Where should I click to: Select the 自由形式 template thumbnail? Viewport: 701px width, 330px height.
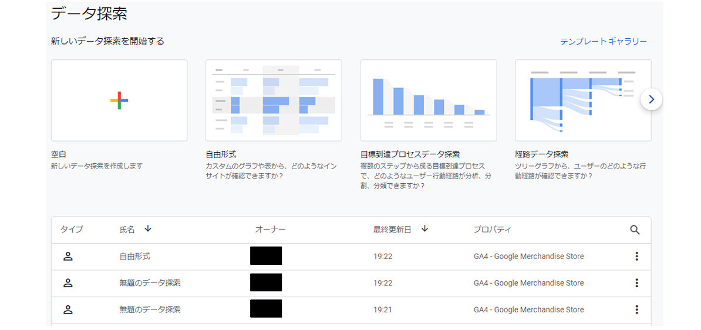274,100
